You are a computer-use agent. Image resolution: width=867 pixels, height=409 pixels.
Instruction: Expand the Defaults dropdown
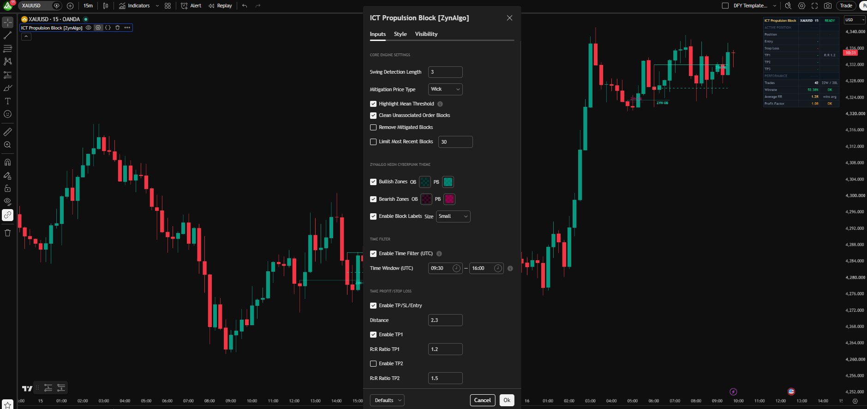point(387,400)
